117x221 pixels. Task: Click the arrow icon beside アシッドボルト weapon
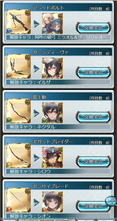[36, 24]
